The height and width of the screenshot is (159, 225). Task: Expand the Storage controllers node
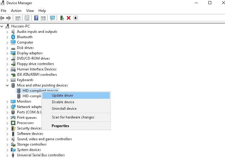(7, 145)
